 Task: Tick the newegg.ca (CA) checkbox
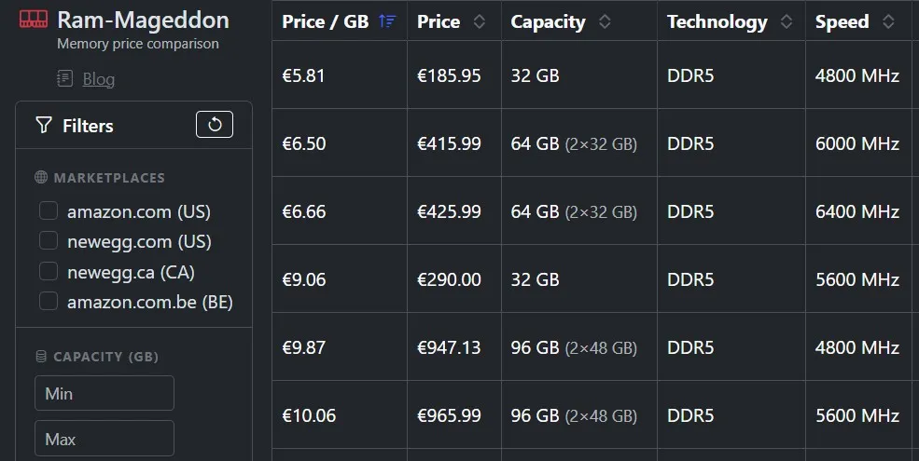click(x=49, y=271)
